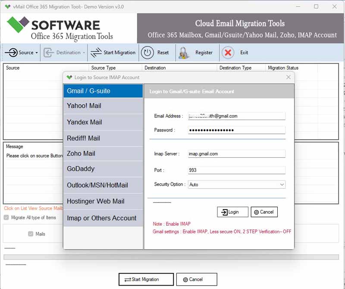Click 'Please click on source Button' message text

tap(34, 156)
